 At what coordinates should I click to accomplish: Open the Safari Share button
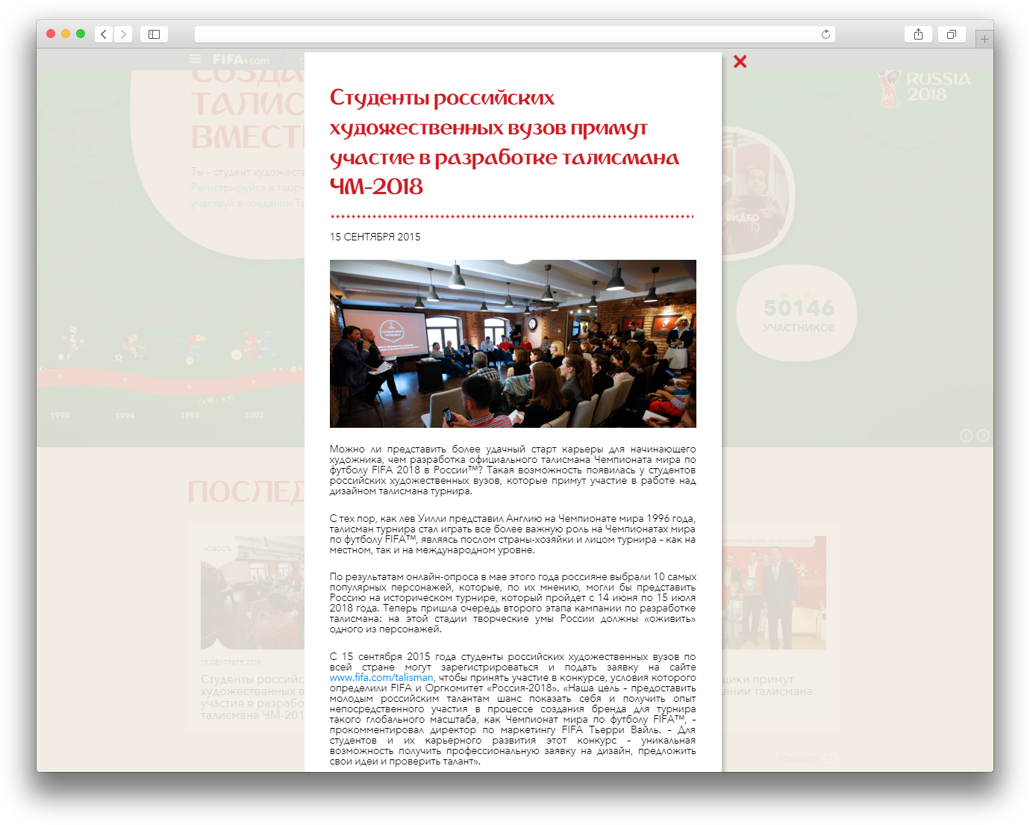point(918,34)
